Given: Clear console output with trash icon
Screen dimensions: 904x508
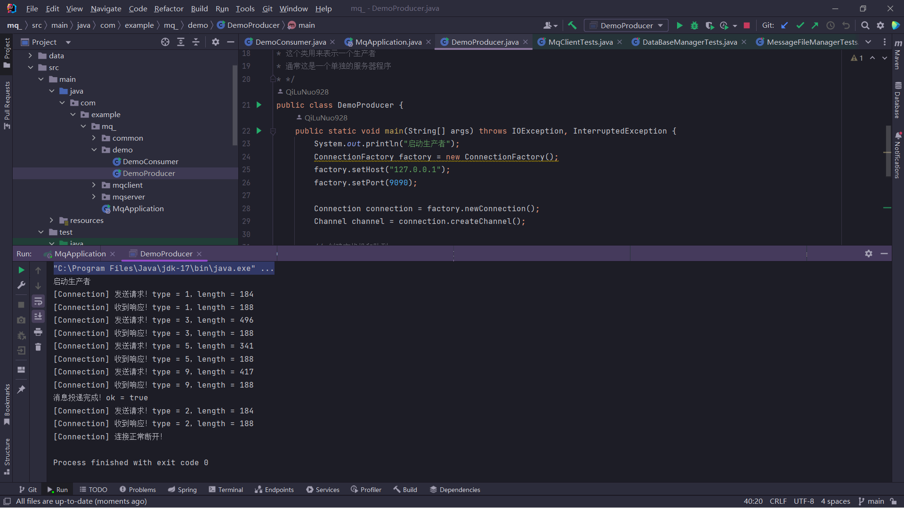Looking at the screenshot, I should click(38, 347).
